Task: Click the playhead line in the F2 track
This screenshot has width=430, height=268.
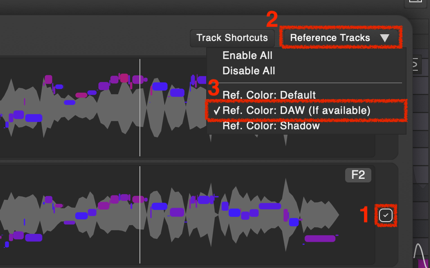Action: pyautogui.click(x=140, y=215)
